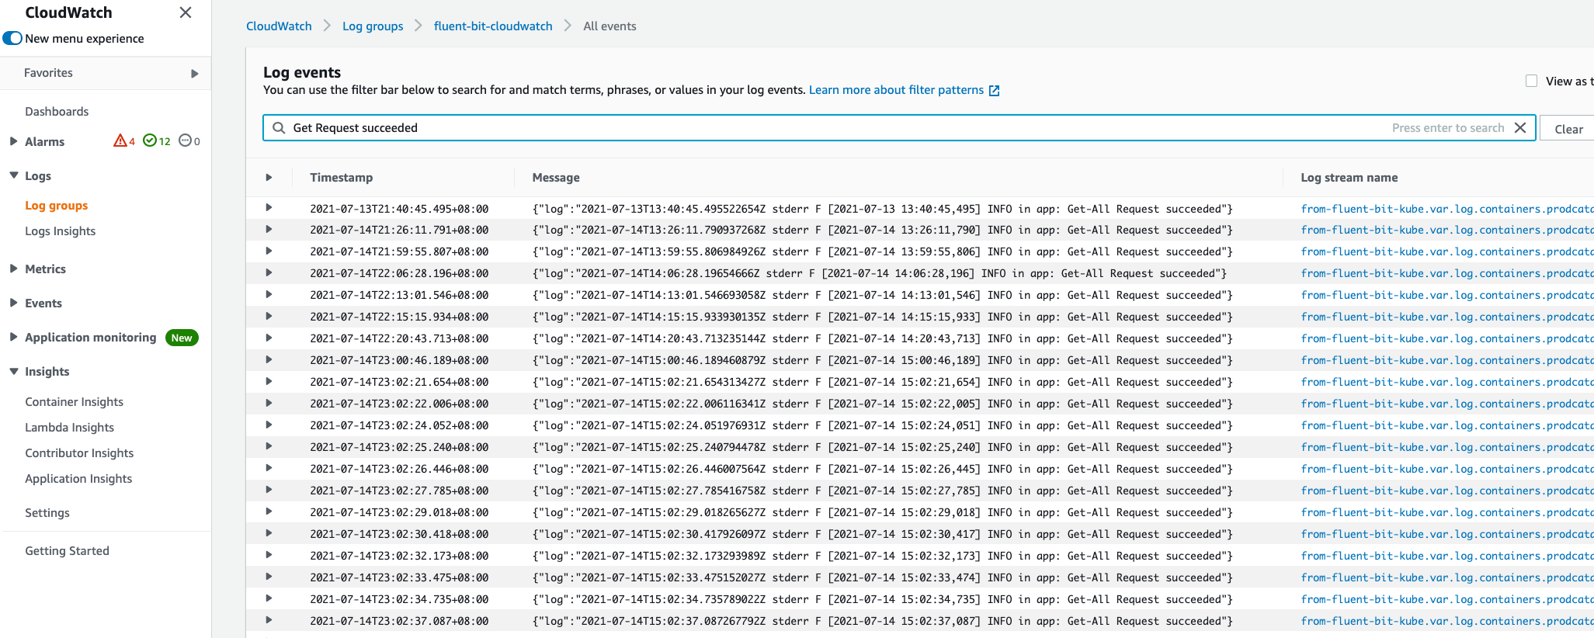This screenshot has width=1594, height=638.
Task: Click the Log stream name column header
Action: pyautogui.click(x=1349, y=178)
